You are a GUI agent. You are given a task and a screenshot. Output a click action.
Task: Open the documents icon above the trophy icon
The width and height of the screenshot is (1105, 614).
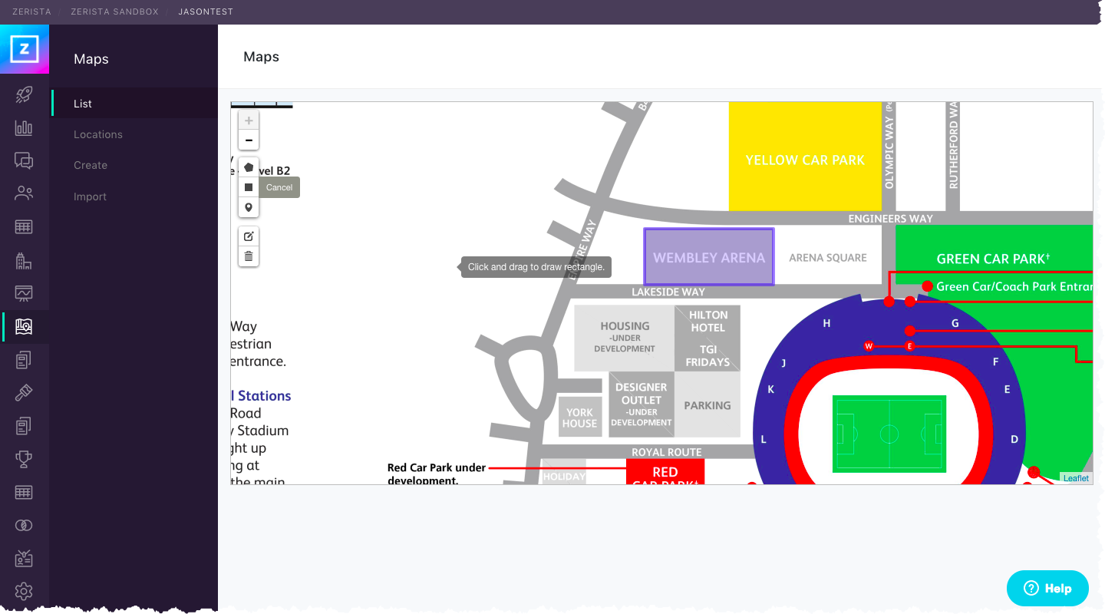pyautogui.click(x=24, y=425)
